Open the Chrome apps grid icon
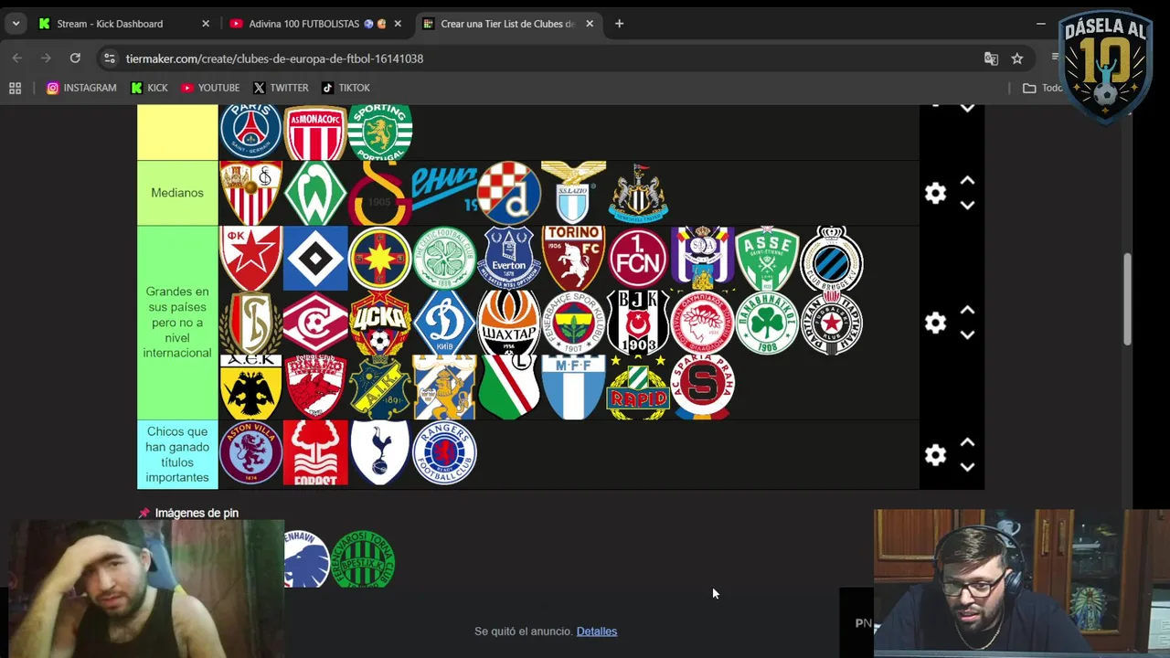 (x=15, y=88)
